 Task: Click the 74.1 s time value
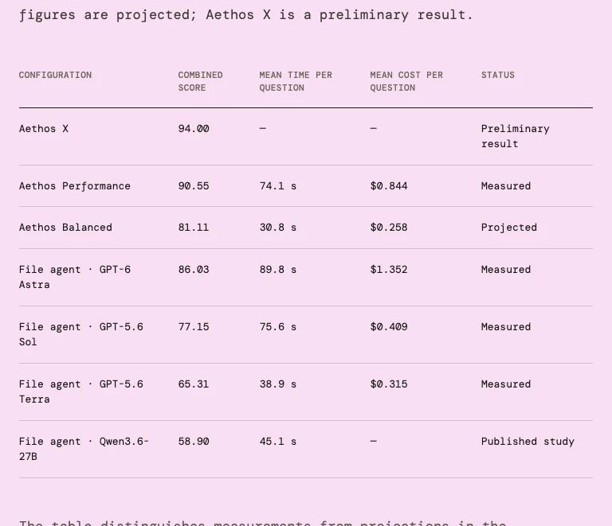point(278,186)
